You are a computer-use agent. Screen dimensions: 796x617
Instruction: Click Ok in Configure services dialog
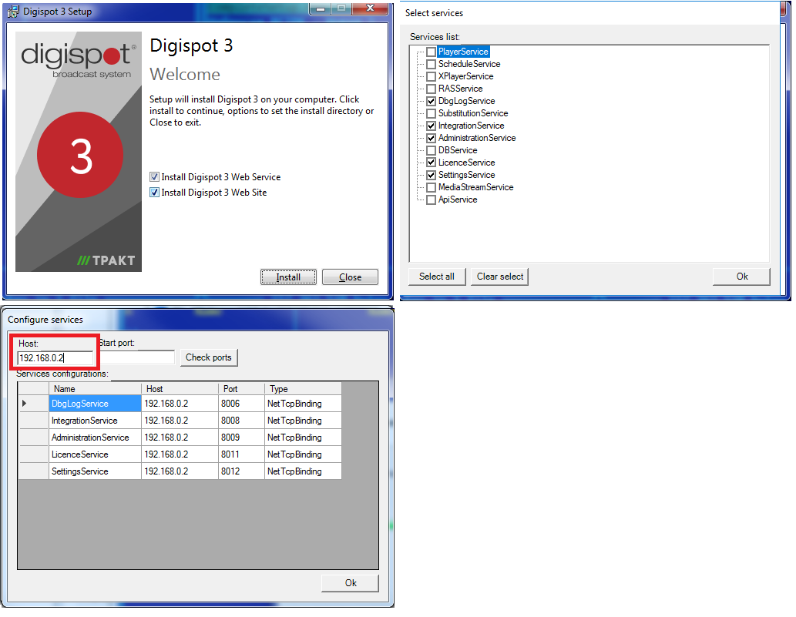351,583
